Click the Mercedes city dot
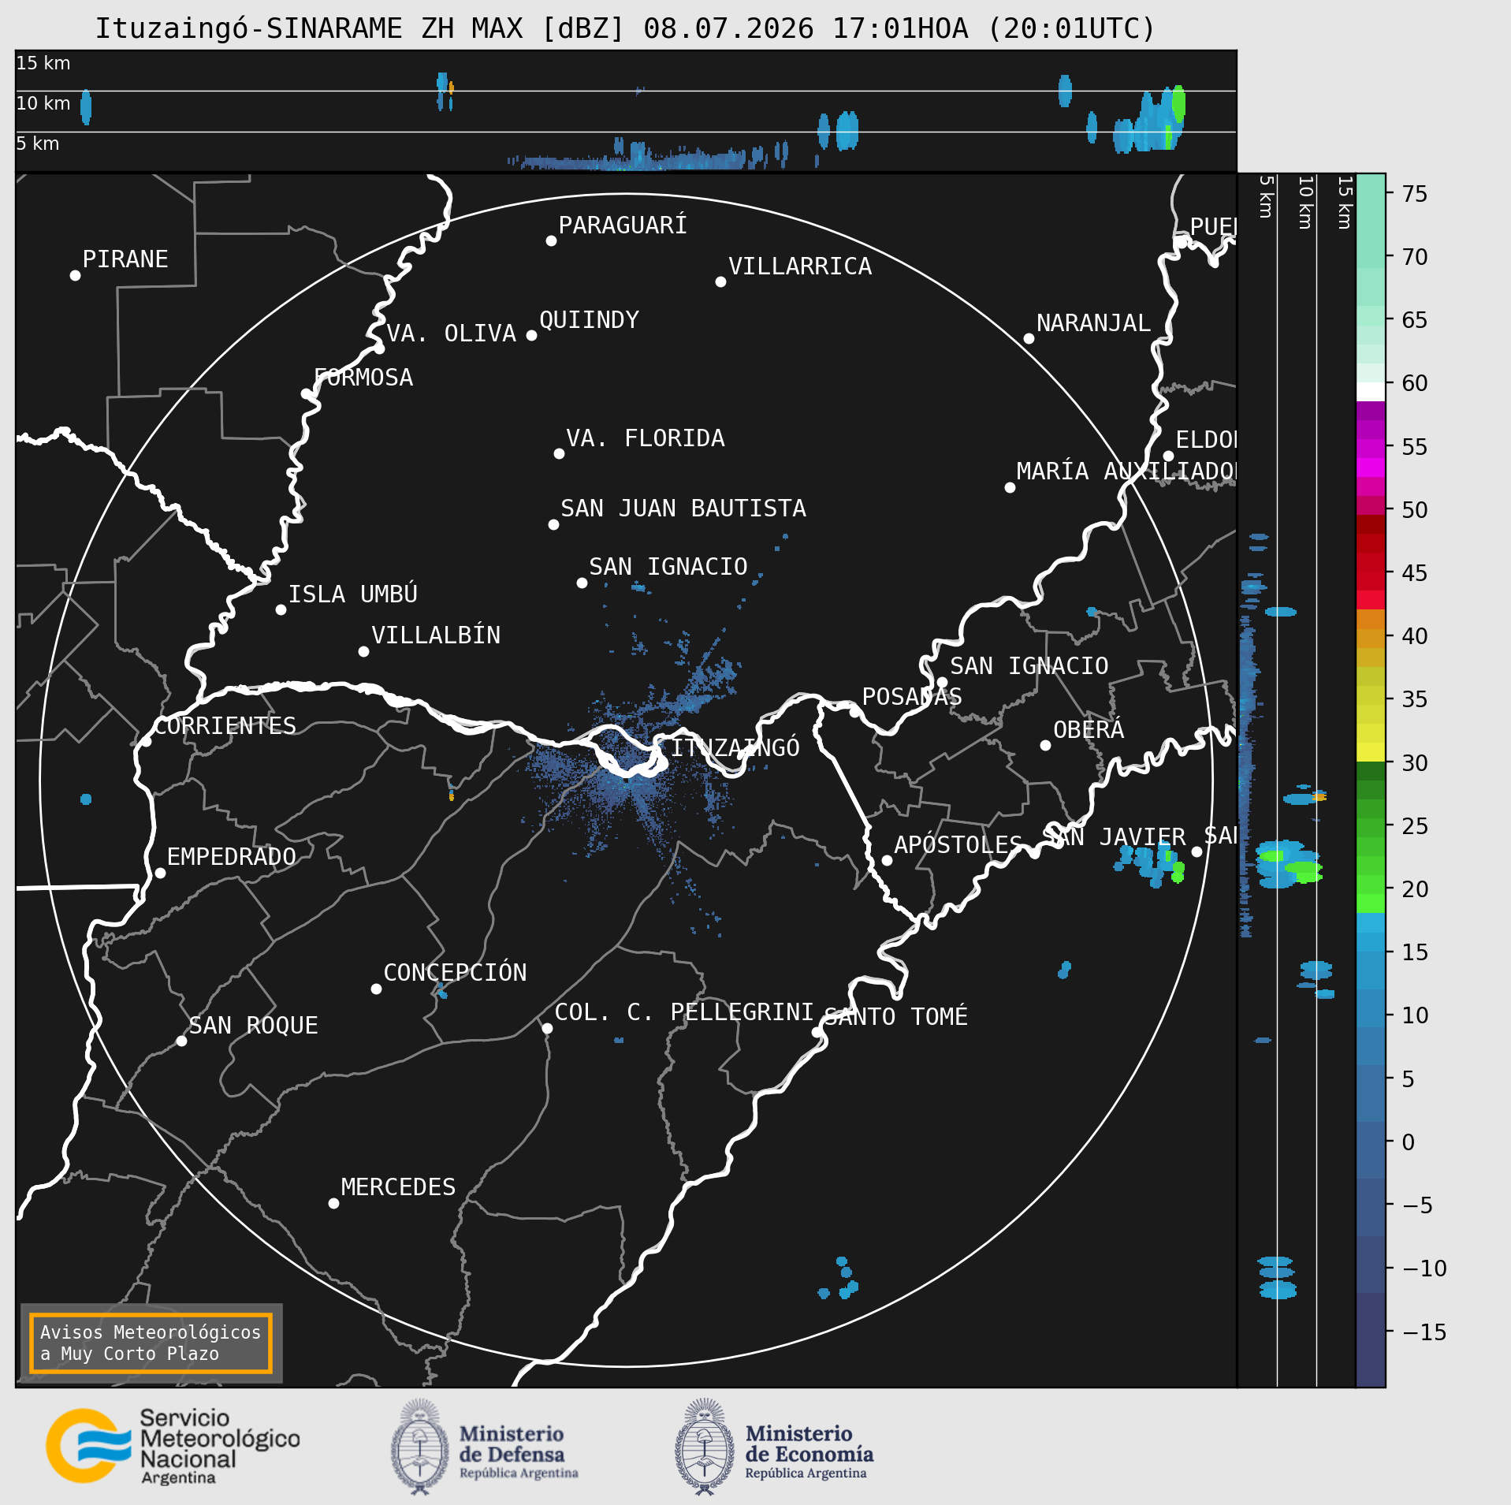The height and width of the screenshot is (1505, 1511). 333,1203
